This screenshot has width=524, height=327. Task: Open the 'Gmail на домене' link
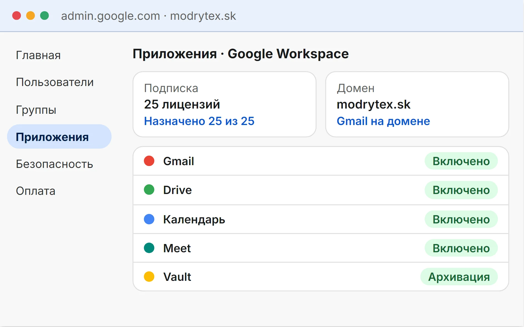(x=383, y=121)
